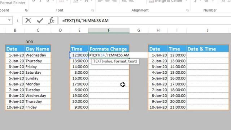Open Insert Function (fx) dialog

pyautogui.click(x=51, y=21)
